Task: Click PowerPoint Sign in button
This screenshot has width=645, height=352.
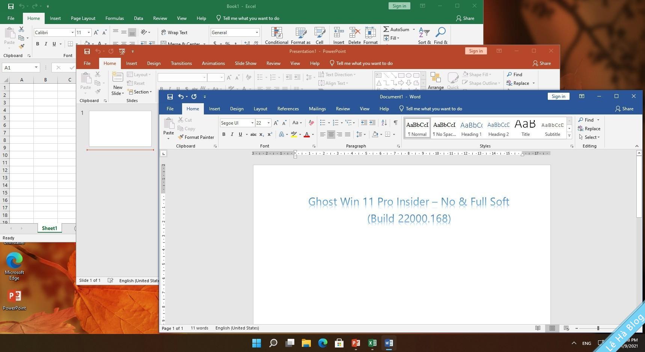Action: click(x=476, y=51)
